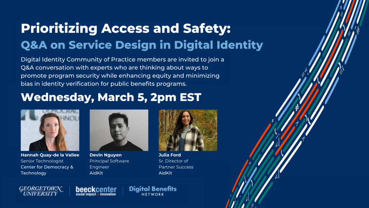
Task: Click the Beeck Center logo
Action: (x=96, y=190)
